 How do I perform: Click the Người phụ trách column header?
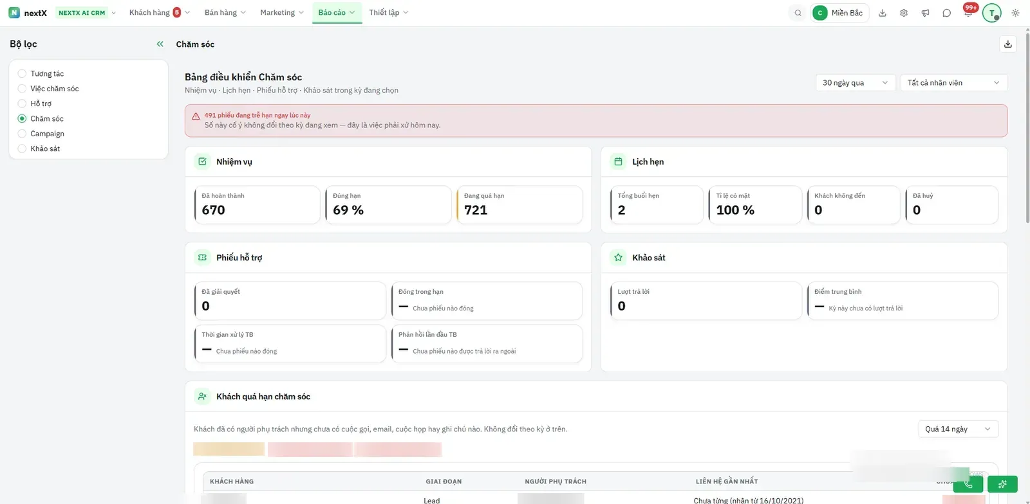point(556,482)
